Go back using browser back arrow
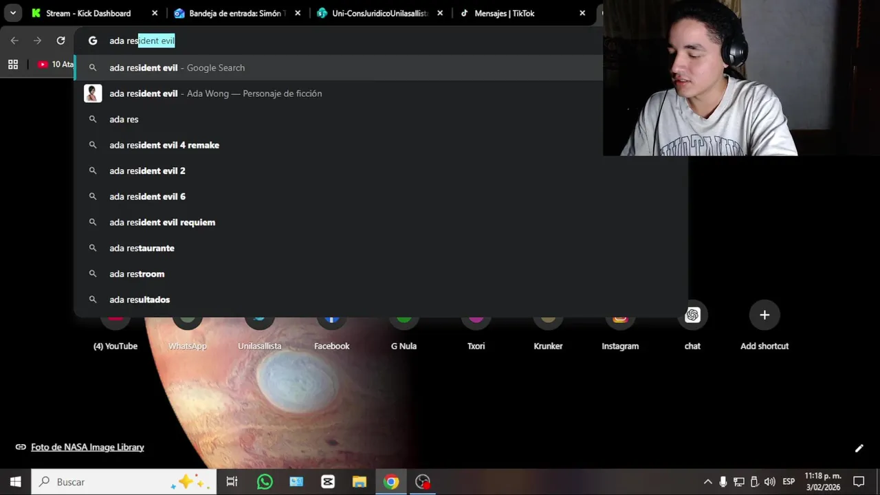The width and height of the screenshot is (880, 495). (x=14, y=41)
